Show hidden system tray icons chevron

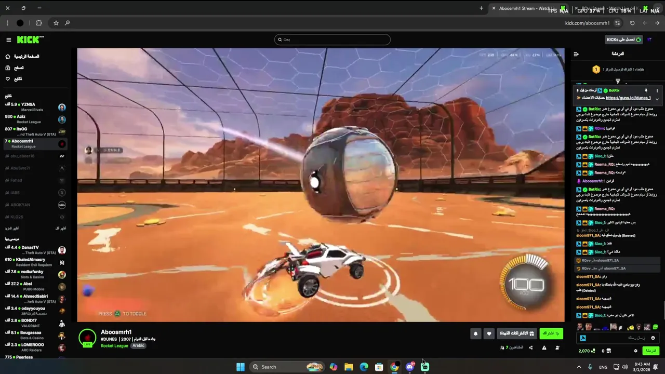click(579, 367)
